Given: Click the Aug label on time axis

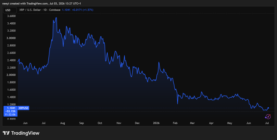Looking at the screenshot, I should tap(62, 123).
